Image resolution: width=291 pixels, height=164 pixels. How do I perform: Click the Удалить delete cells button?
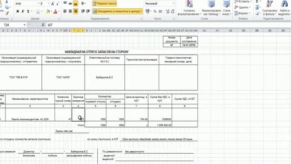(242, 7)
